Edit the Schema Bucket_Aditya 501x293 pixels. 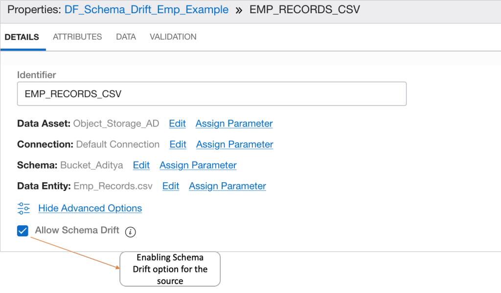(x=141, y=165)
